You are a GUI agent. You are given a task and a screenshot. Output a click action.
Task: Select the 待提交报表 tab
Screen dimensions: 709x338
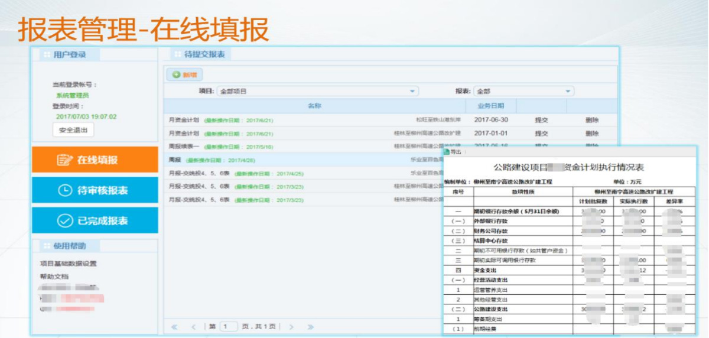point(201,54)
